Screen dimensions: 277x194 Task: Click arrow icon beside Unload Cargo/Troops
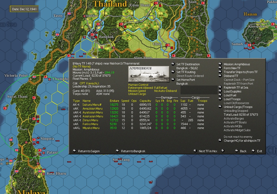[x=220, y=107]
